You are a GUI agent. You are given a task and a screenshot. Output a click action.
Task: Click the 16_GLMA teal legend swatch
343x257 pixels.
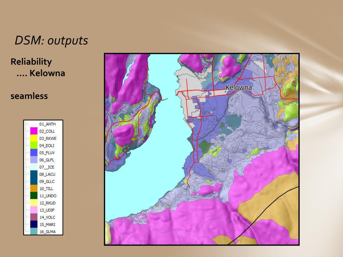click(x=34, y=232)
